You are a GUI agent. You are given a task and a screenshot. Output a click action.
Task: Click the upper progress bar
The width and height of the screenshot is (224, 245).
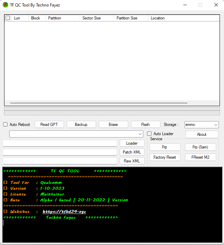pos(112,109)
